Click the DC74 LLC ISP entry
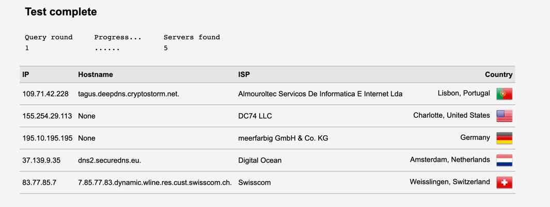Viewport: 550px width, 207px height. point(255,116)
